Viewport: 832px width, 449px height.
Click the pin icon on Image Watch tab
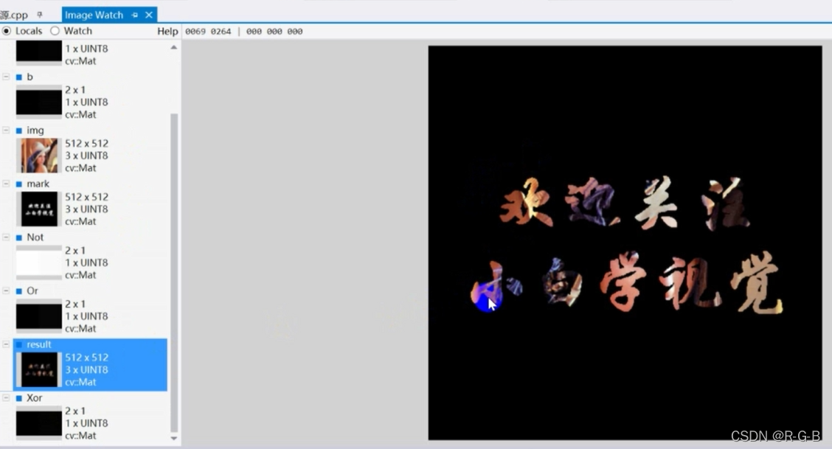pos(135,15)
